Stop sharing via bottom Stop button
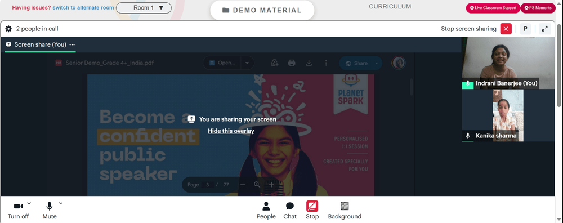 pos(312,211)
